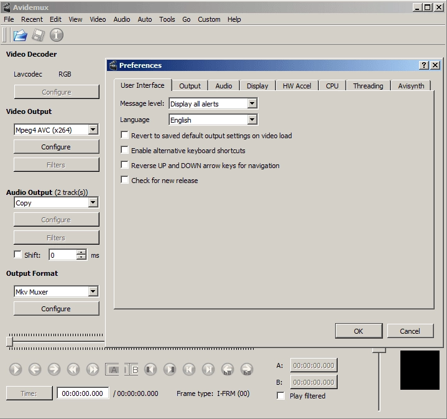
Task: Open the HW Accel tab
Action: click(297, 86)
